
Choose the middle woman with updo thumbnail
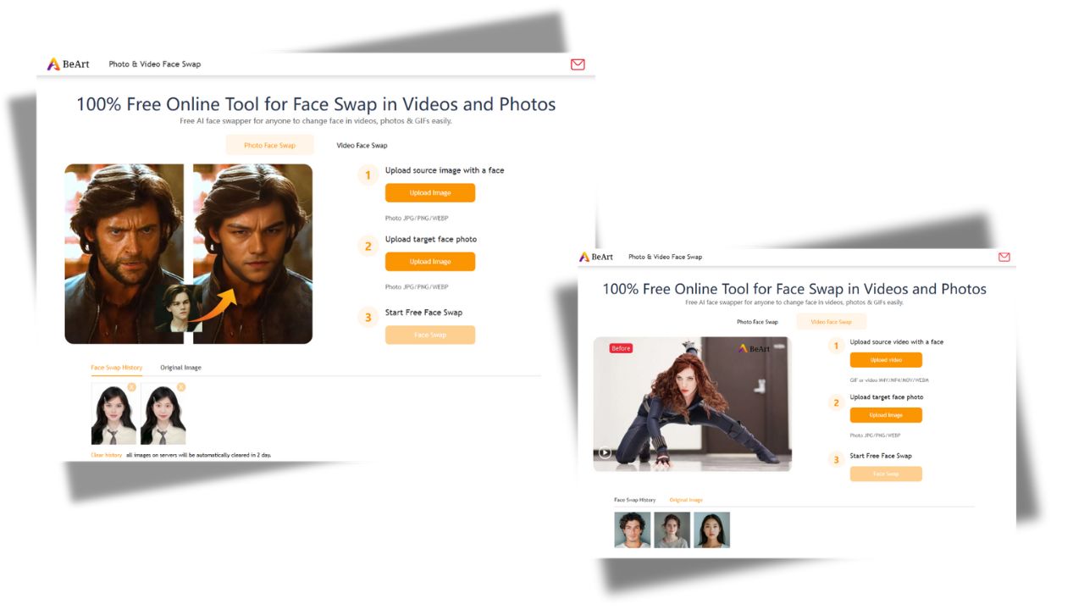click(672, 530)
